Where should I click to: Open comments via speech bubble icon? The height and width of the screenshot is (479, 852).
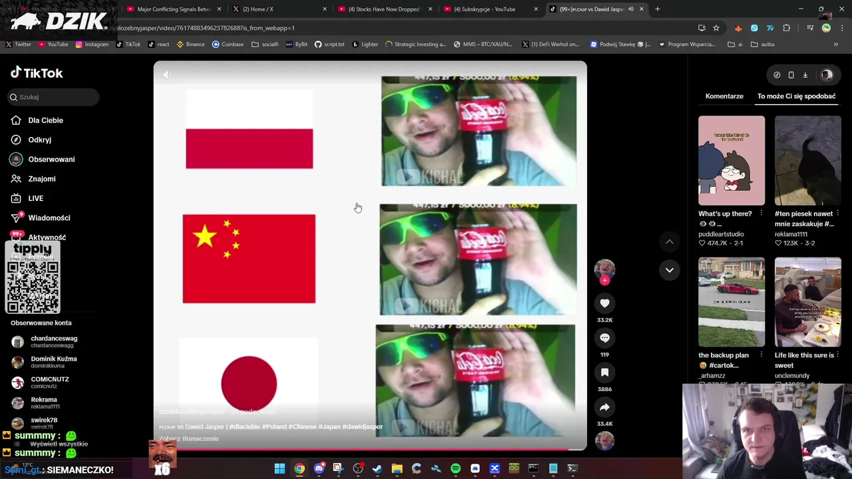604,338
